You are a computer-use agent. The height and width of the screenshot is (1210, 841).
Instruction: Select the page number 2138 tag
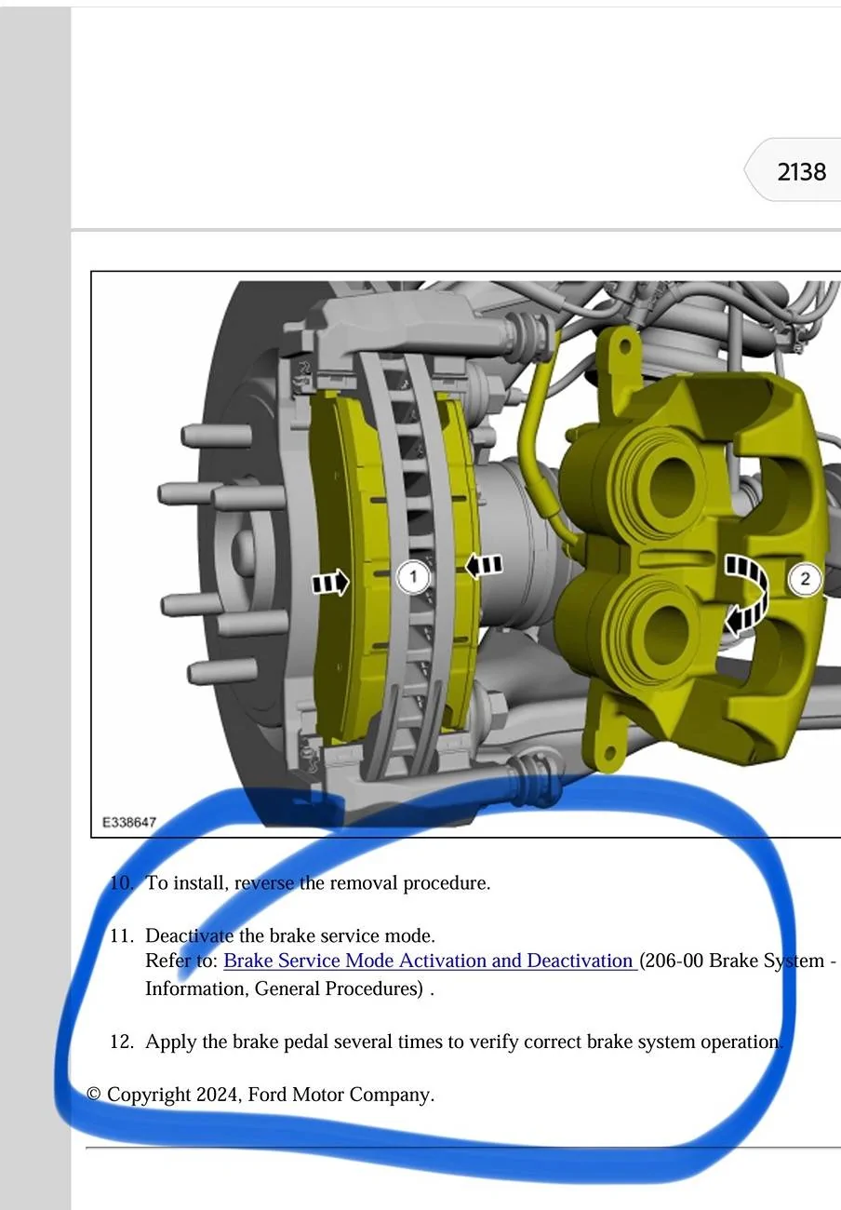pyautogui.click(x=794, y=170)
